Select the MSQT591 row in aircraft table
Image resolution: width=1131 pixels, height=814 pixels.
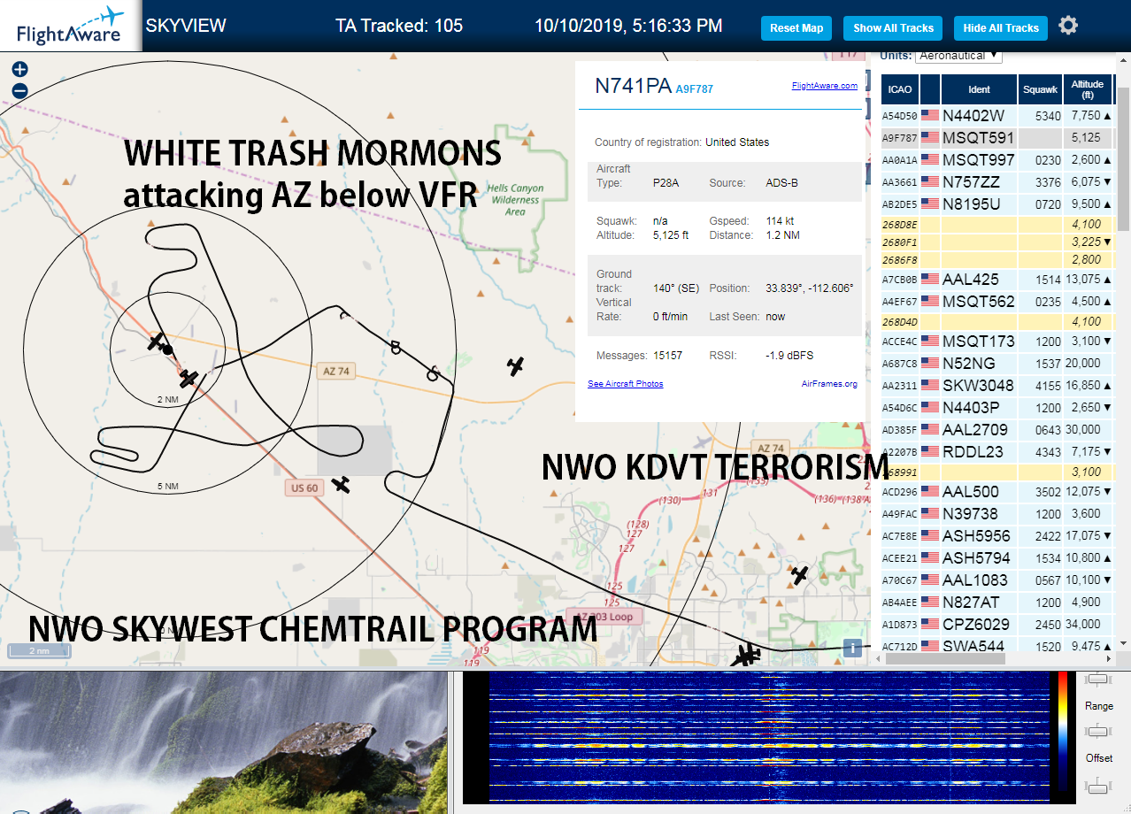coord(996,138)
